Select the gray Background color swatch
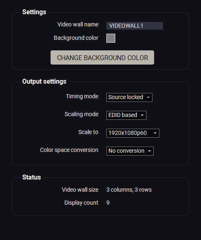 111,38
